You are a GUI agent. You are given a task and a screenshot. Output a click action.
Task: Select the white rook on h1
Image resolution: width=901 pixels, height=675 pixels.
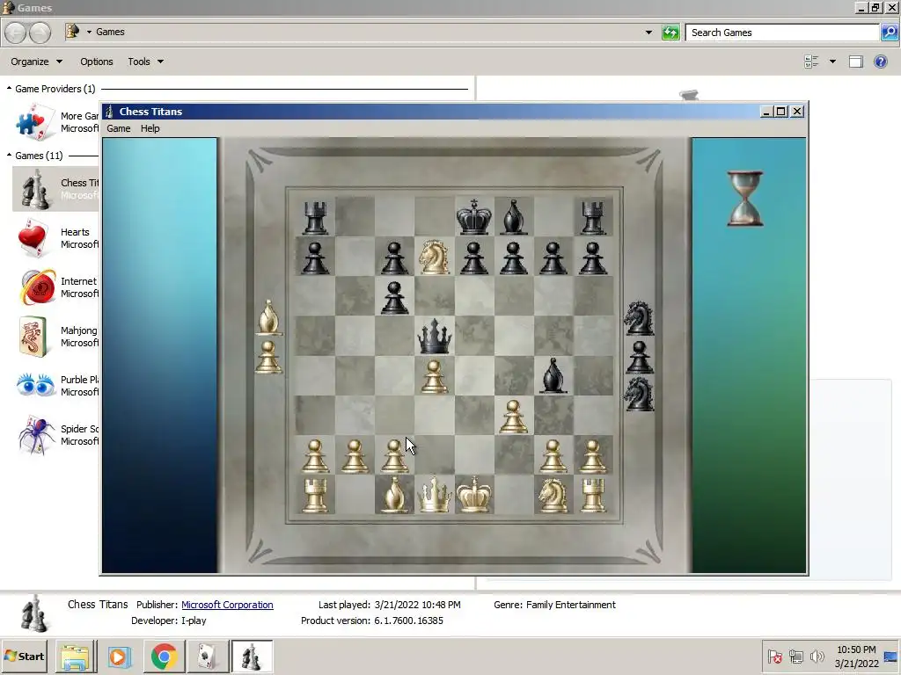tap(592, 494)
